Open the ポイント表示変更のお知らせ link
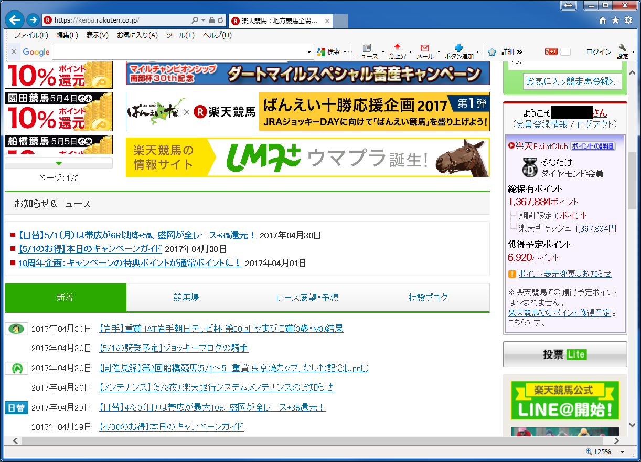 pos(565,274)
